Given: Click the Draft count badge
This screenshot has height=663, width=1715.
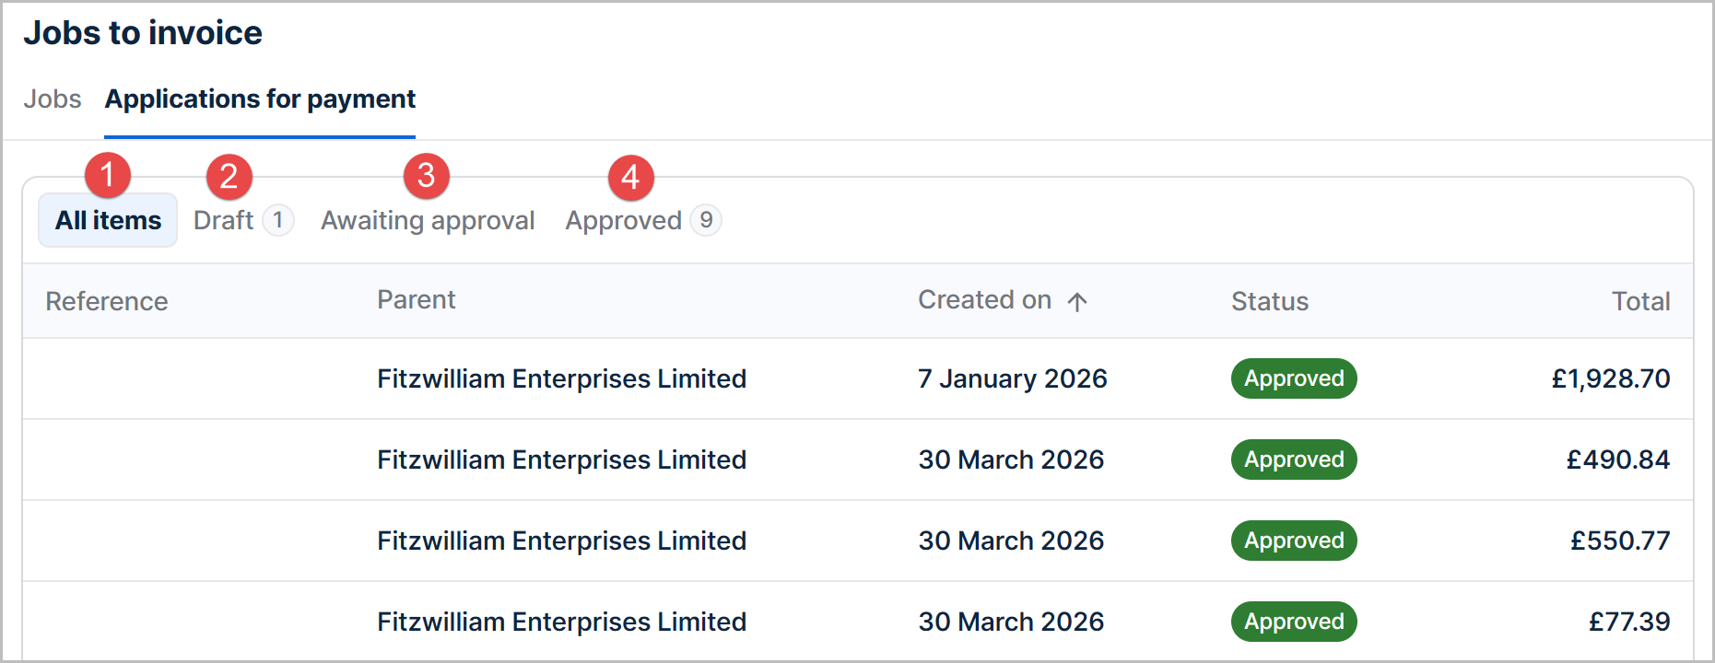Looking at the screenshot, I should pos(278,220).
